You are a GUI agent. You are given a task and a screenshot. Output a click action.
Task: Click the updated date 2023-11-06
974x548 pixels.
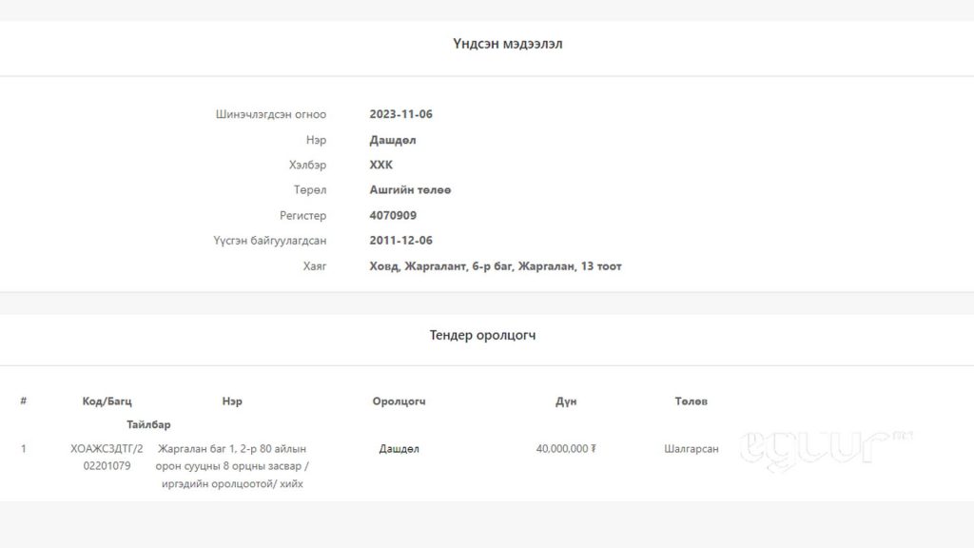coord(400,114)
